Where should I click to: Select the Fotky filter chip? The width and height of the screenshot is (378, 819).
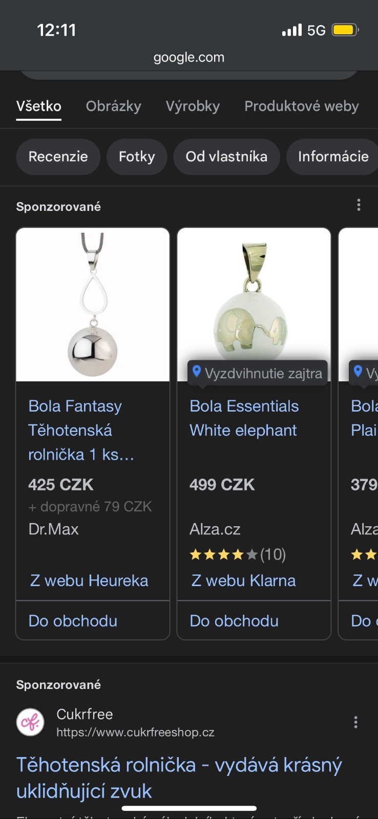137,157
